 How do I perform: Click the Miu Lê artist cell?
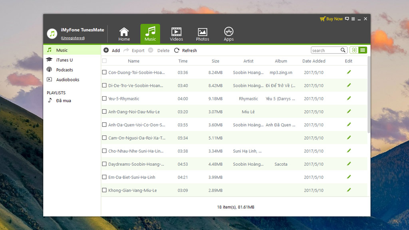(x=248, y=112)
